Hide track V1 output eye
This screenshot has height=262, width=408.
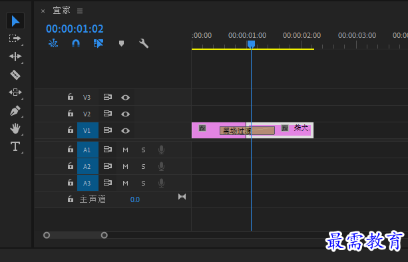(125, 131)
